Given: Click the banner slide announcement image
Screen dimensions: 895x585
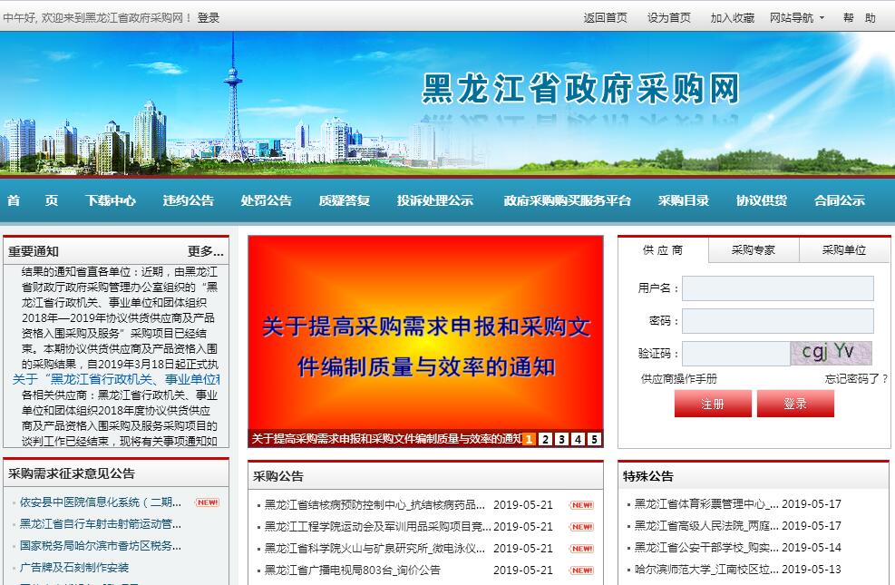Looking at the screenshot, I should pyautogui.click(x=425, y=333).
